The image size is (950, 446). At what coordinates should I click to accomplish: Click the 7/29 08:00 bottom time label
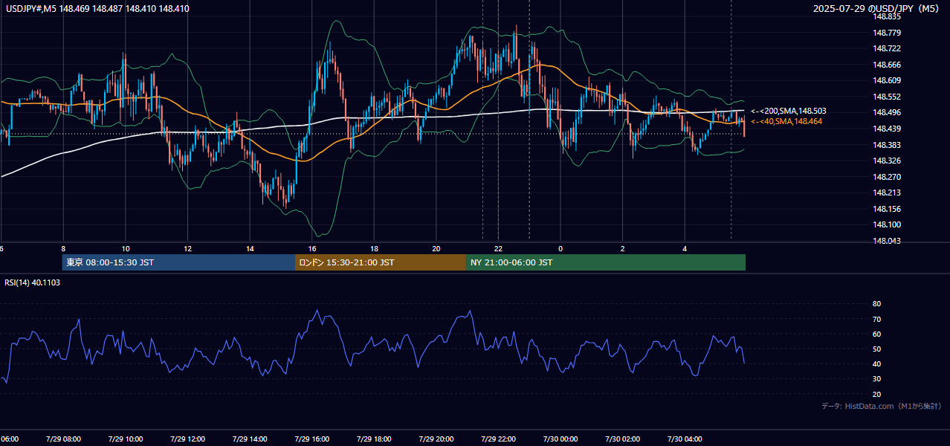(x=63, y=439)
